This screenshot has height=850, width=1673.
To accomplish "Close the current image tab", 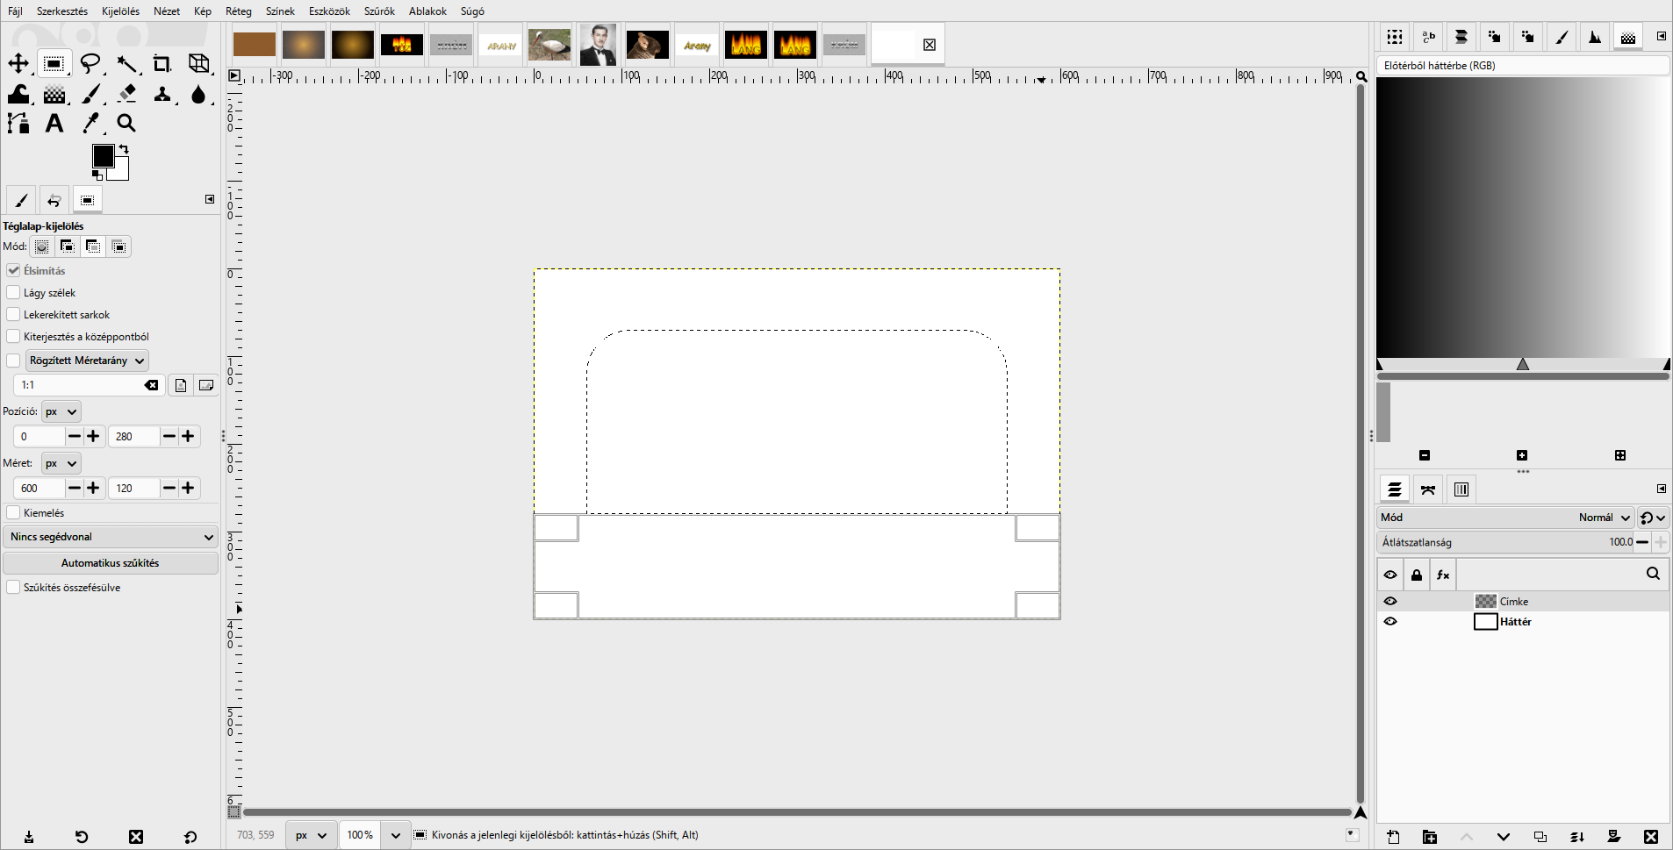I will 930,45.
